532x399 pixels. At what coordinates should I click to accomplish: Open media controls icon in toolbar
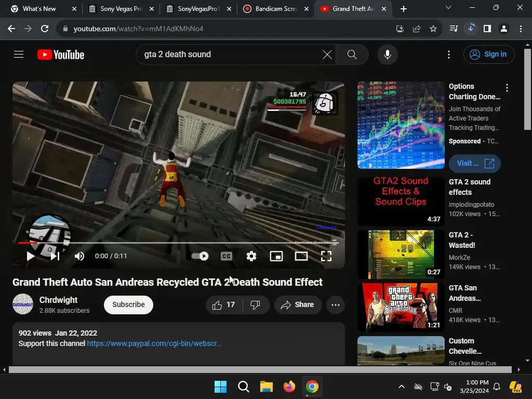point(454,29)
